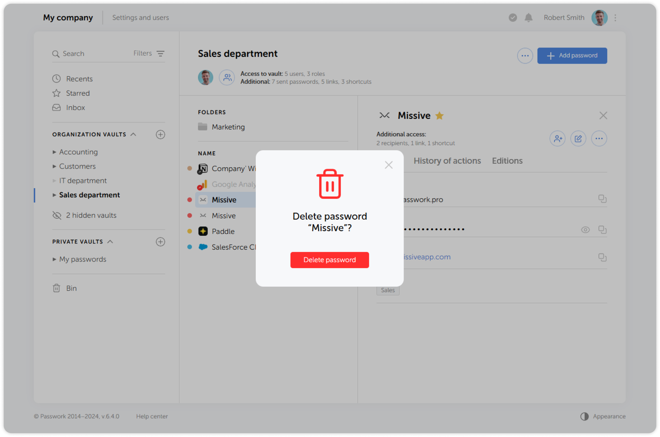The image size is (660, 437).
Task: Reveal the hidden password with the eye icon
Action: pos(585,230)
